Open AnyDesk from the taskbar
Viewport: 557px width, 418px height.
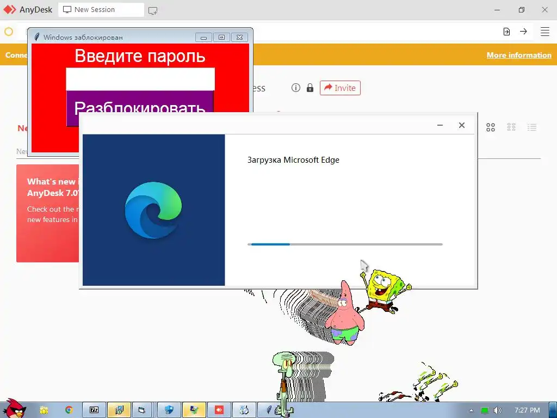[219, 410]
